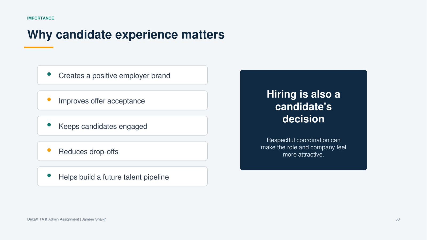Click the IMPORTANCE section label
Viewport: 427px width, 240px height.
[x=41, y=18]
